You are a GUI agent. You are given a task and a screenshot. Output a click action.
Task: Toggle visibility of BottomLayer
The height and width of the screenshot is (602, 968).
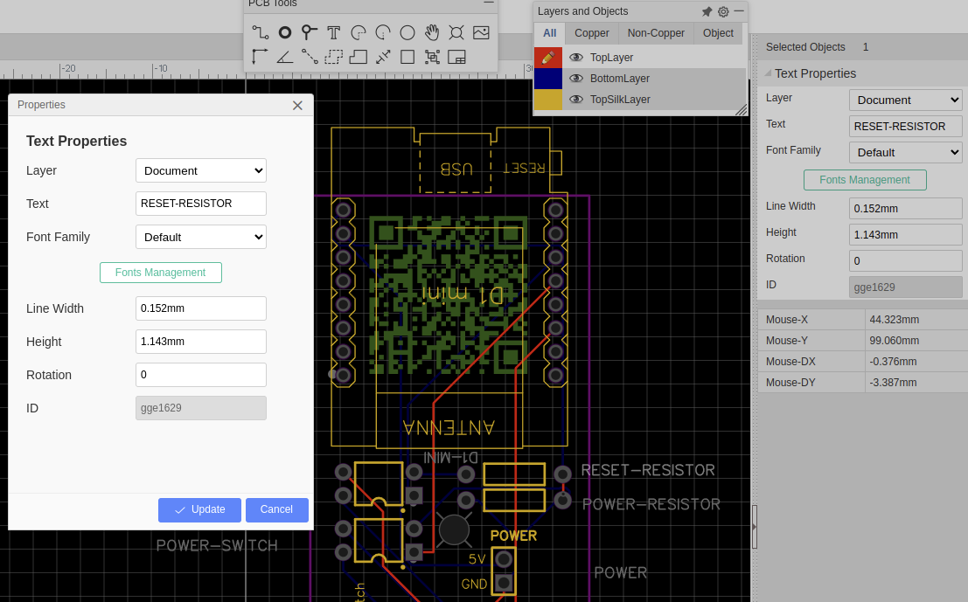(x=576, y=79)
